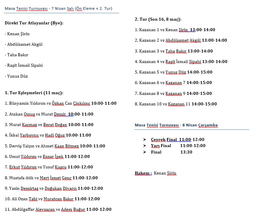Click Yunus Düz in the bye list
Screen dimensions: 254x223
[16, 76]
